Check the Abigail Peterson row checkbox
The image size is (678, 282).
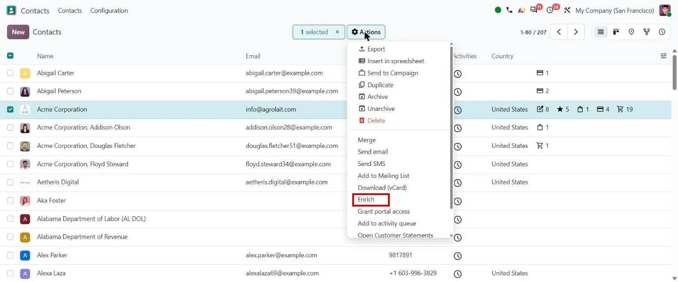pos(10,91)
